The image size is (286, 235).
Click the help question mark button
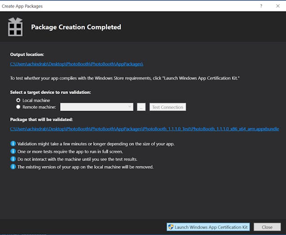click(x=261, y=6)
